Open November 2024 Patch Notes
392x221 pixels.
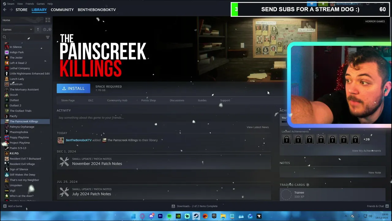click(x=164, y=161)
